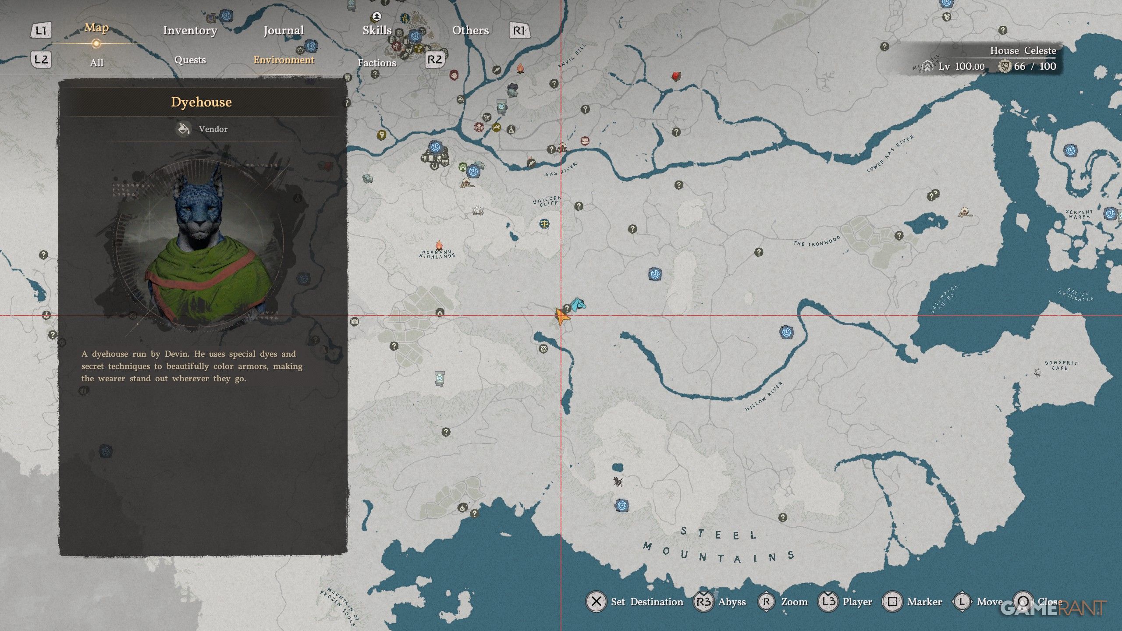The width and height of the screenshot is (1122, 631).
Task: Click the red gem marker icon
Action: [x=676, y=77]
